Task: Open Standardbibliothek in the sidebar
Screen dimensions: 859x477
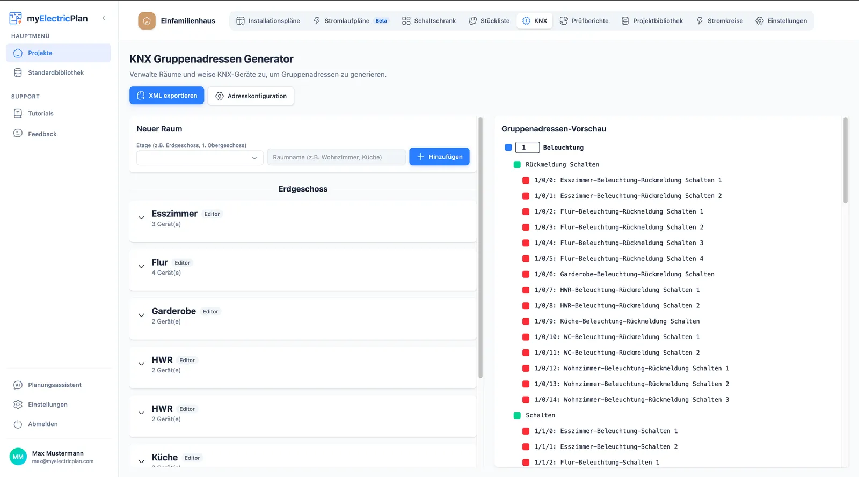Action: click(59, 72)
